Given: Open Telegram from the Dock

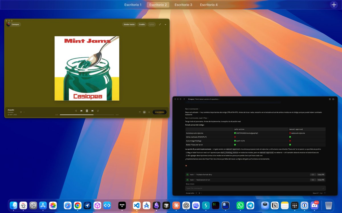Looking at the screenshot, I should 251,205.
